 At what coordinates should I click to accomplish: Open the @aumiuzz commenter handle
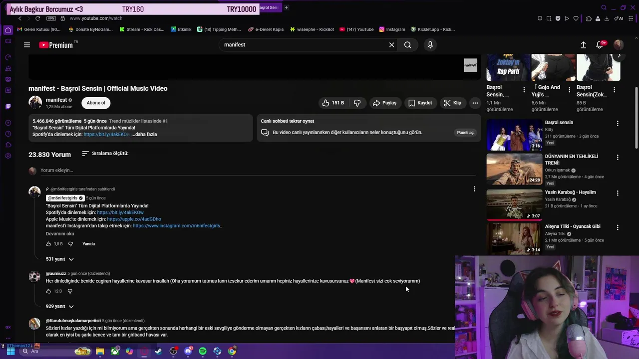point(56,273)
